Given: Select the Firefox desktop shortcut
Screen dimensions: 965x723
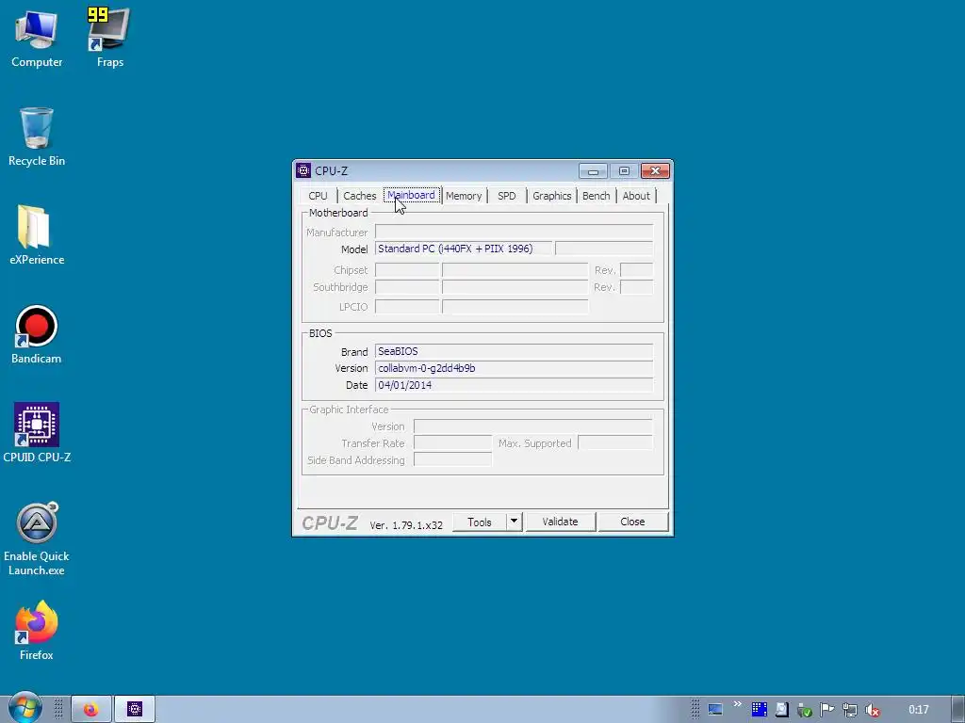Looking at the screenshot, I should point(37,631).
